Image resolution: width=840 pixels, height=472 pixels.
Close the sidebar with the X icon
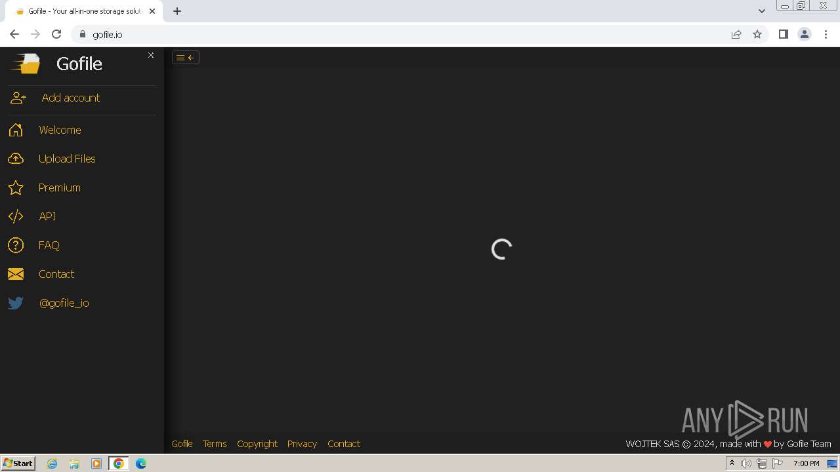click(x=151, y=55)
